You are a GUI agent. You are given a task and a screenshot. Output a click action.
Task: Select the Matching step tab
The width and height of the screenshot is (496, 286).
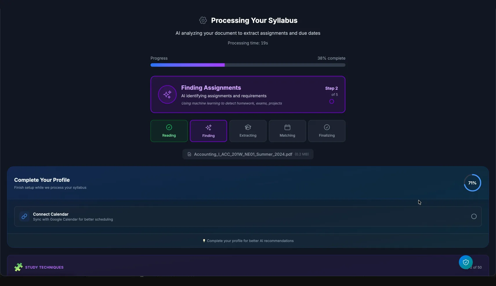pyautogui.click(x=287, y=131)
